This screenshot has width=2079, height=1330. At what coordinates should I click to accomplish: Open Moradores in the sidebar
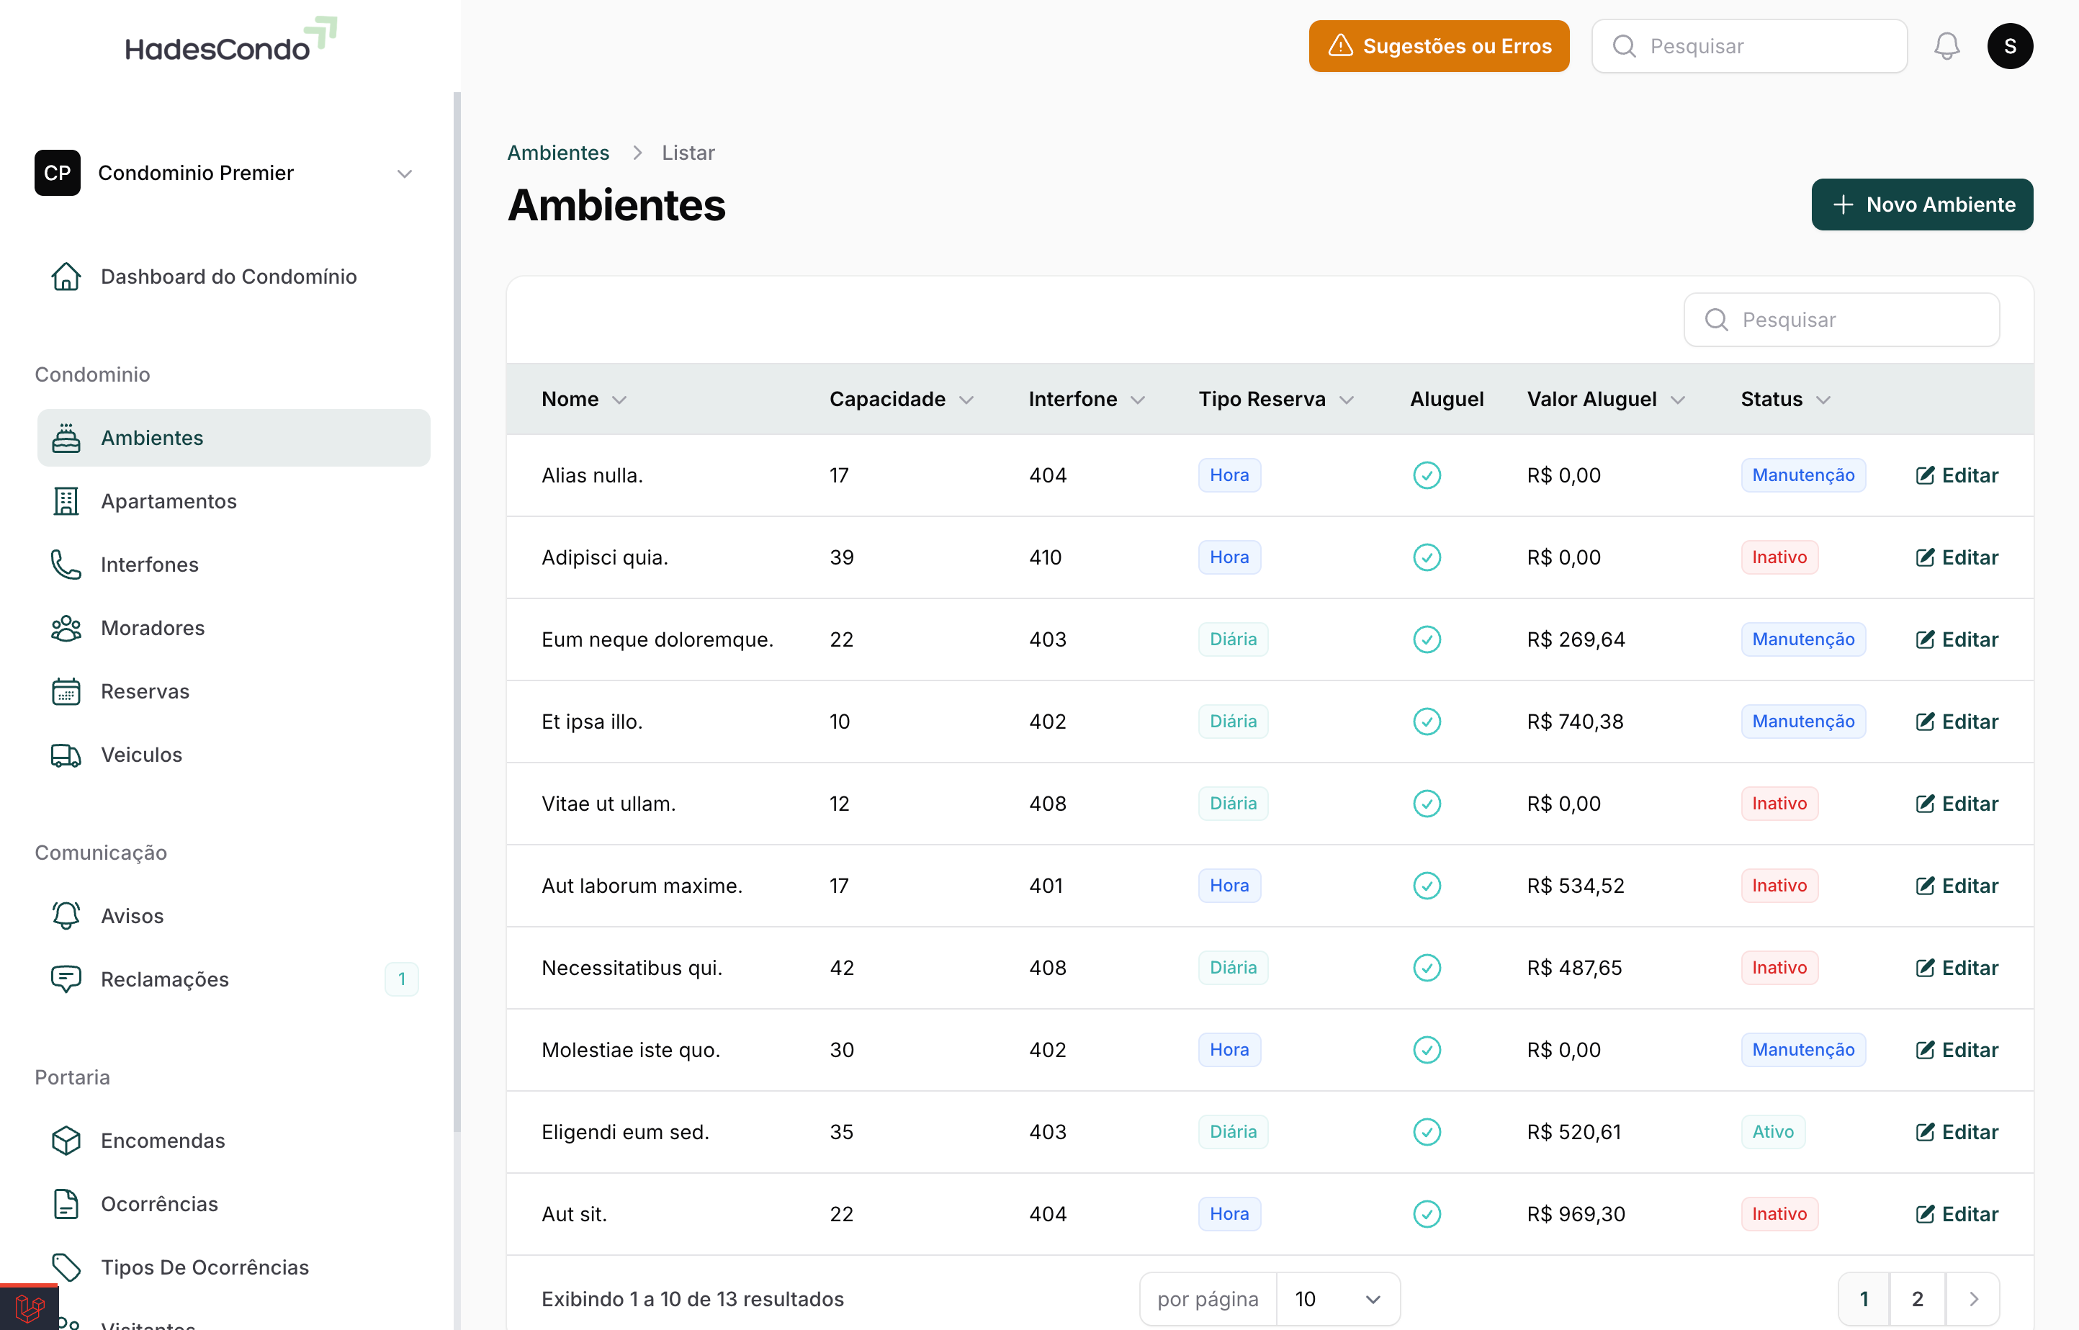(x=153, y=628)
